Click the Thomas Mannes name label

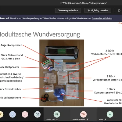click(79, 120)
